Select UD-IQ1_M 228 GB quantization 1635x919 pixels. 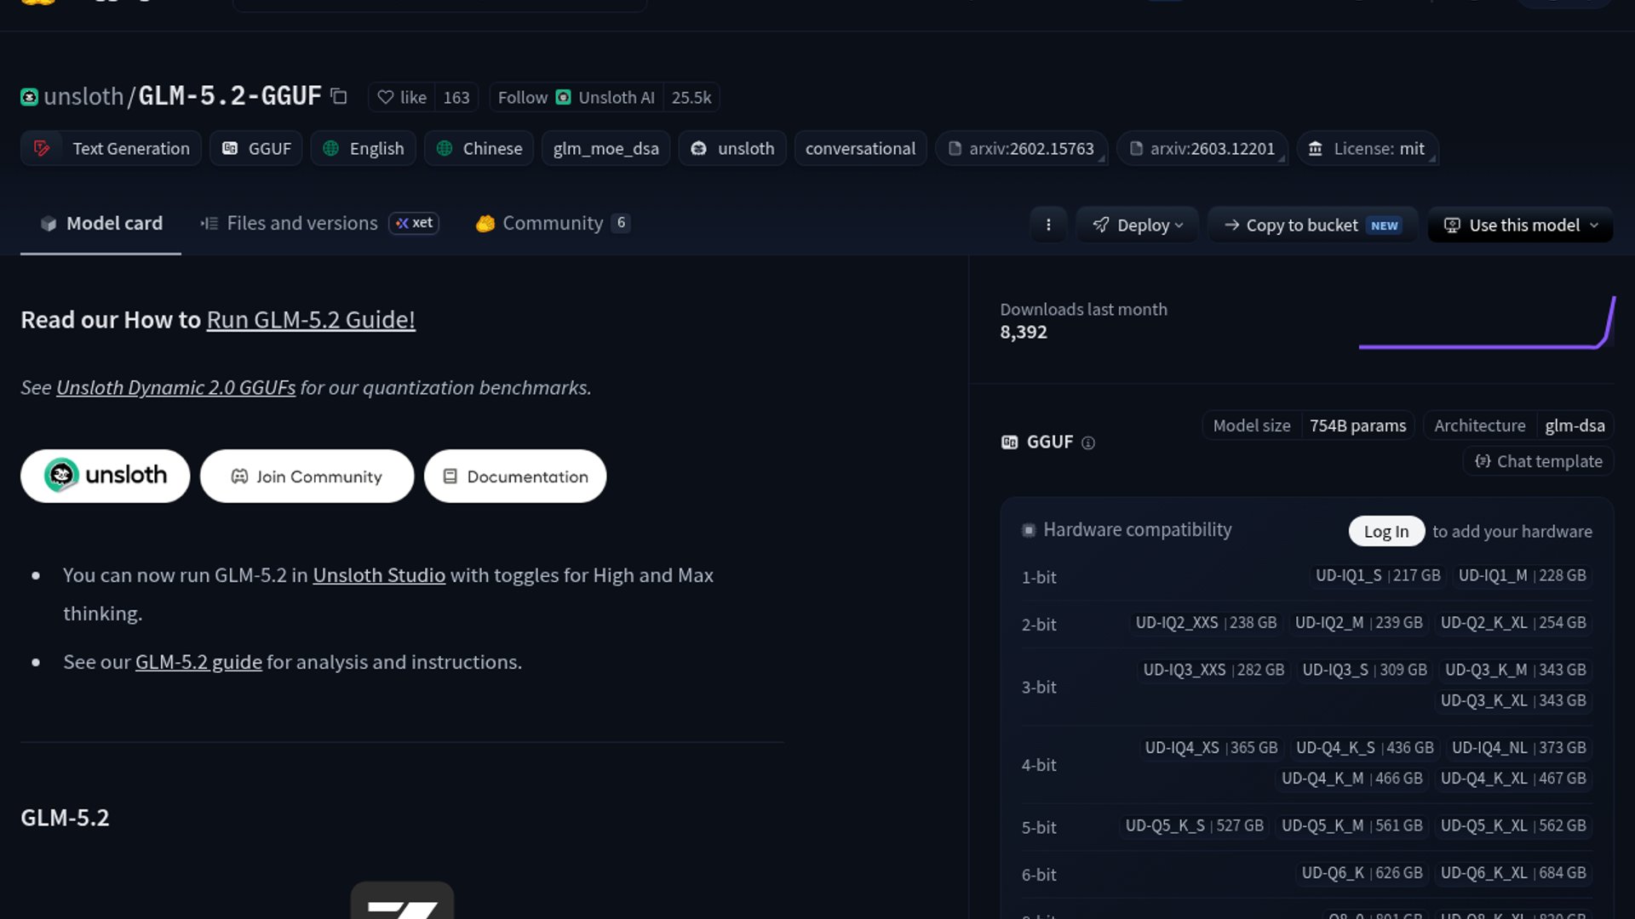(1522, 575)
